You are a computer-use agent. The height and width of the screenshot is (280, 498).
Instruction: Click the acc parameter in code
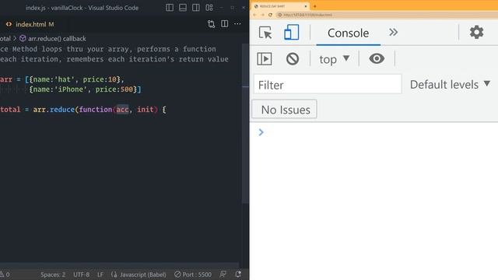(x=122, y=110)
